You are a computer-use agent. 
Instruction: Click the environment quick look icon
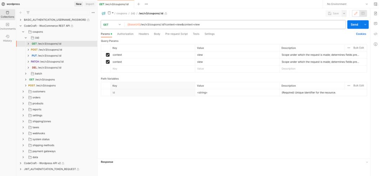(375, 4)
